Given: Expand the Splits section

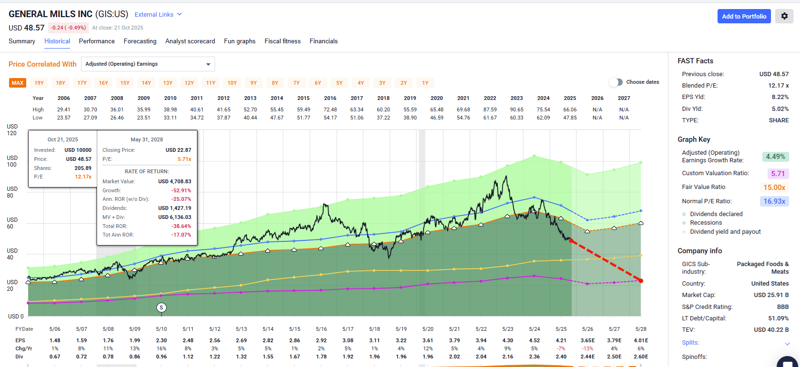Looking at the screenshot, I should (x=787, y=343).
